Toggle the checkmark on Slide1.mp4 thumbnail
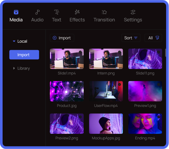This screenshot has width=169, height=149. 80,52
